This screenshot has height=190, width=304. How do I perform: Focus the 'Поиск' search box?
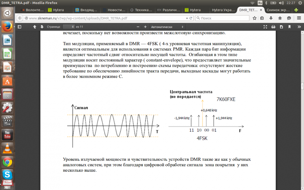222,18
